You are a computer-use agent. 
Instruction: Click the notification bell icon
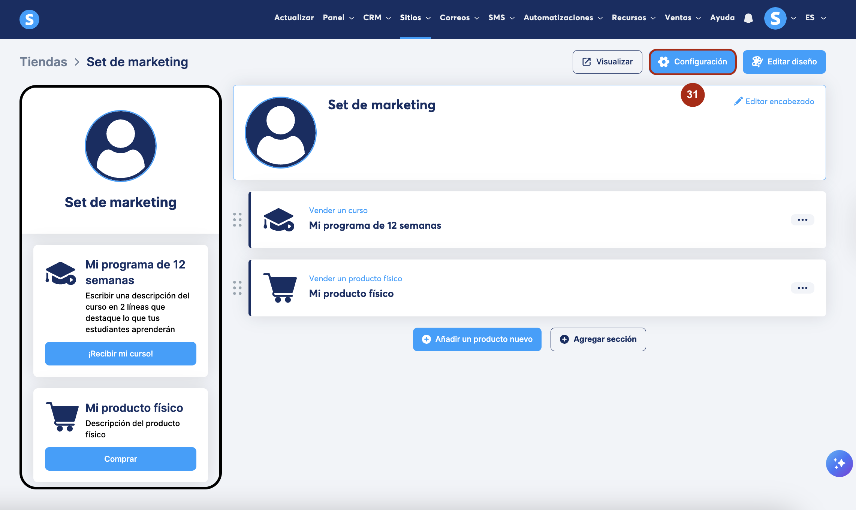(x=748, y=18)
